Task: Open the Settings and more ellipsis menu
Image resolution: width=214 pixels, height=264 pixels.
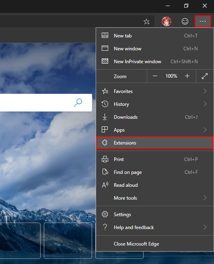Action: 203,21
